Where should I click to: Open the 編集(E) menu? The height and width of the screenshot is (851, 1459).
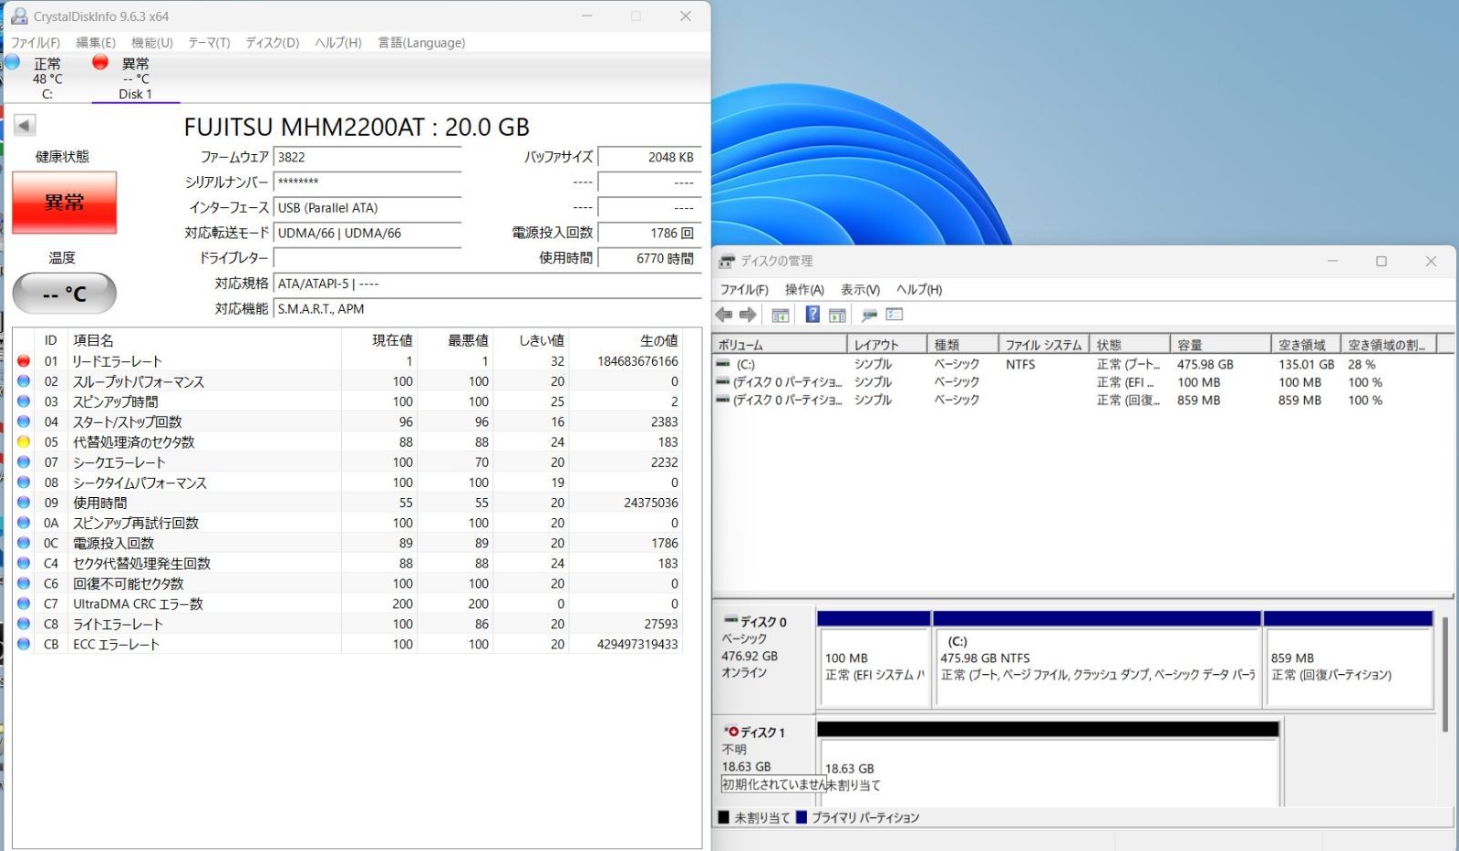pos(96,43)
